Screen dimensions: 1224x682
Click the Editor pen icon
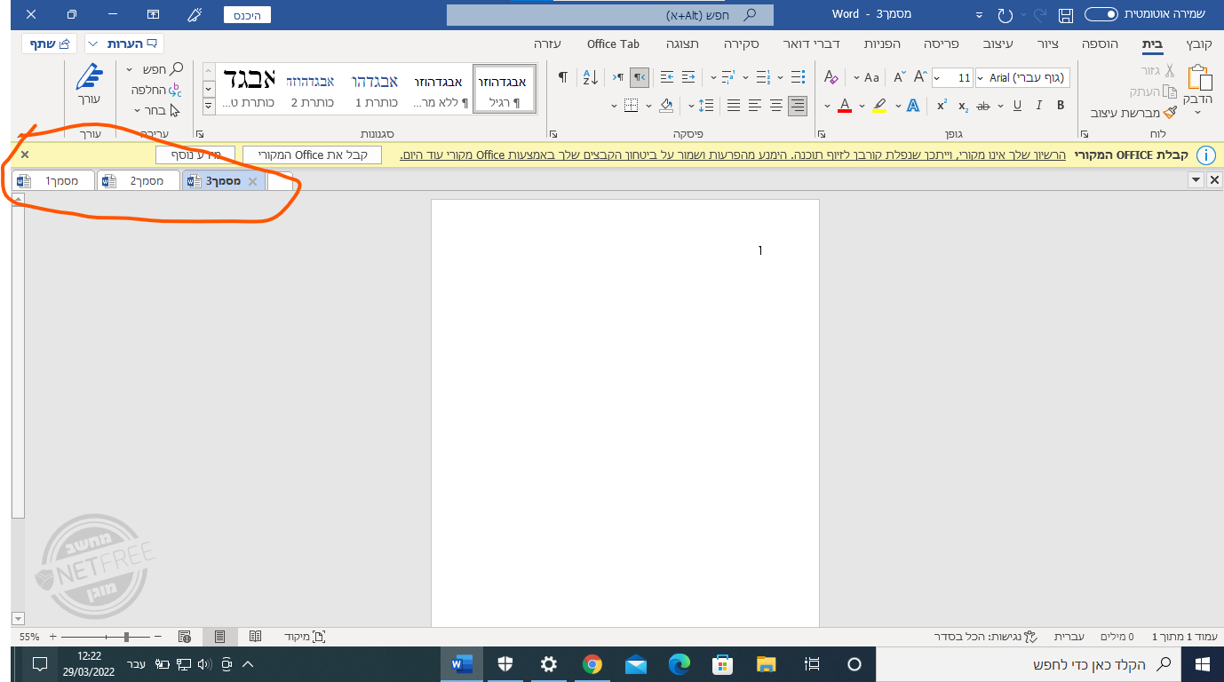coord(90,75)
